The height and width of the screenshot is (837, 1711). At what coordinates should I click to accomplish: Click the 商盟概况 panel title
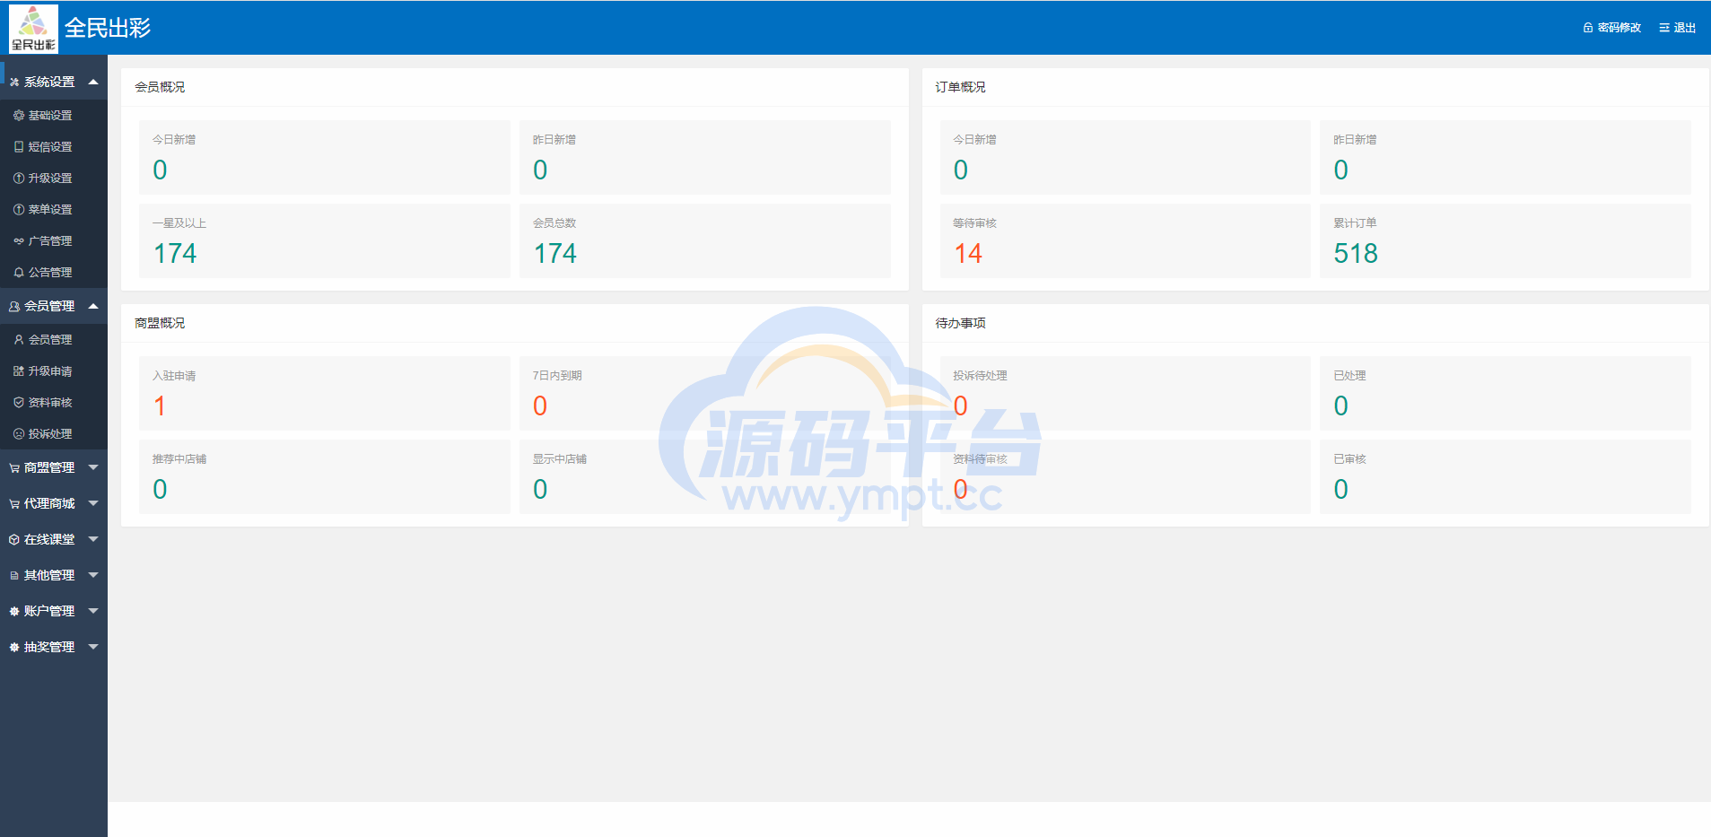tap(160, 323)
